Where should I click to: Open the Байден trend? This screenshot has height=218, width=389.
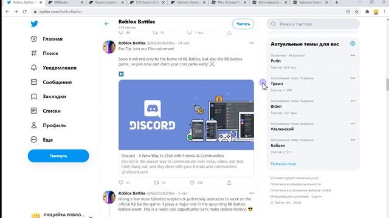[x=313, y=146]
